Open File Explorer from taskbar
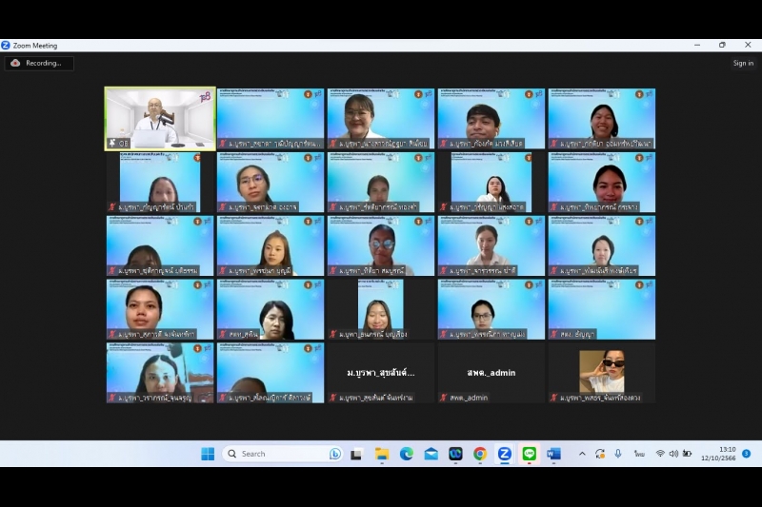Image resolution: width=762 pixels, height=507 pixels. tap(382, 454)
